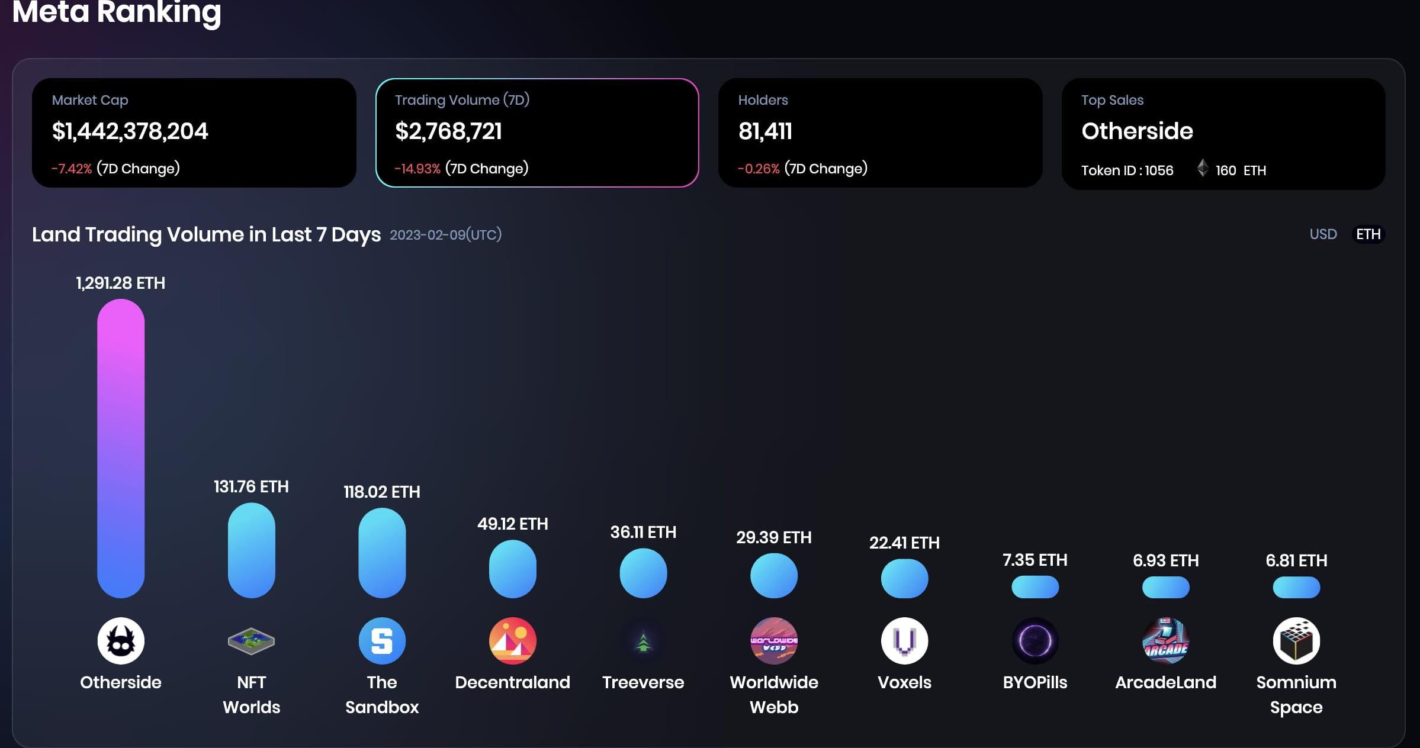Click the -14.93% change figure
Viewport: 1420px width, 748px height.
(x=417, y=169)
